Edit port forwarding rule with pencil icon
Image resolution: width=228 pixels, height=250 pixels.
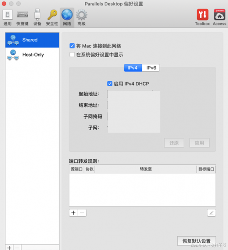click(x=211, y=213)
